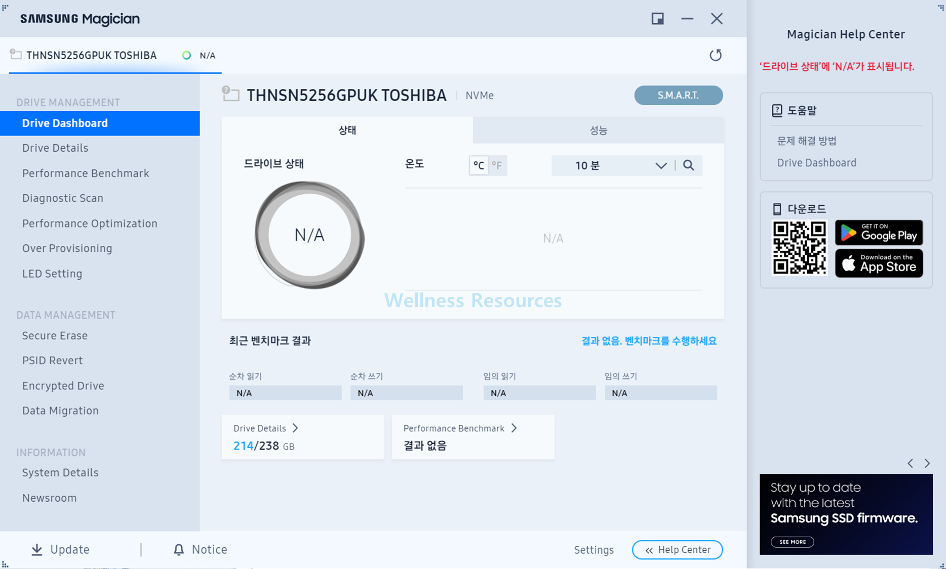Click the SEE MORE firmware banner button
The height and width of the screenshot is (569, 946).
point(792,542)
